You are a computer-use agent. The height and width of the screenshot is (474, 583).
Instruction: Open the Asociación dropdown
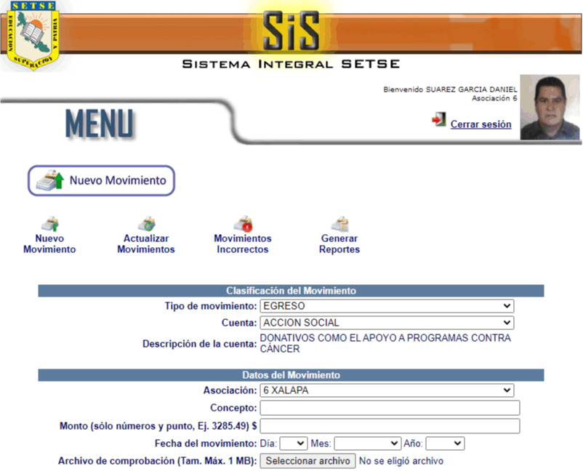coord(386,390)
